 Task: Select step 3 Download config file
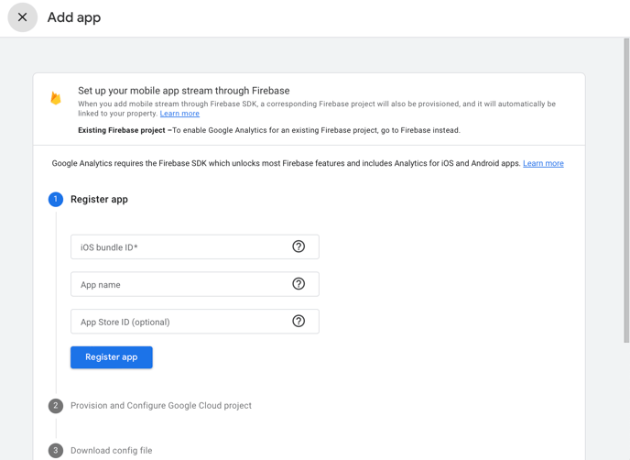[x=112, y=450]
